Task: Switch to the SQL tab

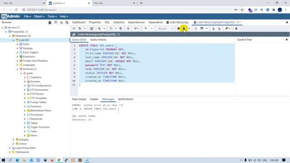Action: pos(107,22)
